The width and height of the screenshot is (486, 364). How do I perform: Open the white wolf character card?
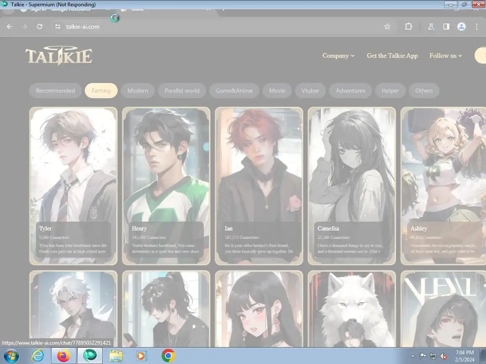[x=352, y=308]
